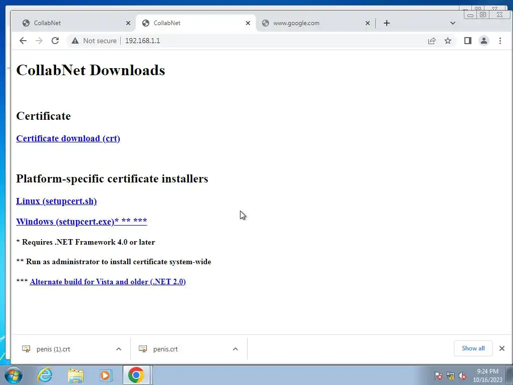The height and width of the screenshot is (385, 513).
Task: Open the Linux (setupcert.sh) link
Action: [56, 201]
